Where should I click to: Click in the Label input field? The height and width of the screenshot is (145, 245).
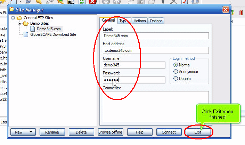point(156,36)
